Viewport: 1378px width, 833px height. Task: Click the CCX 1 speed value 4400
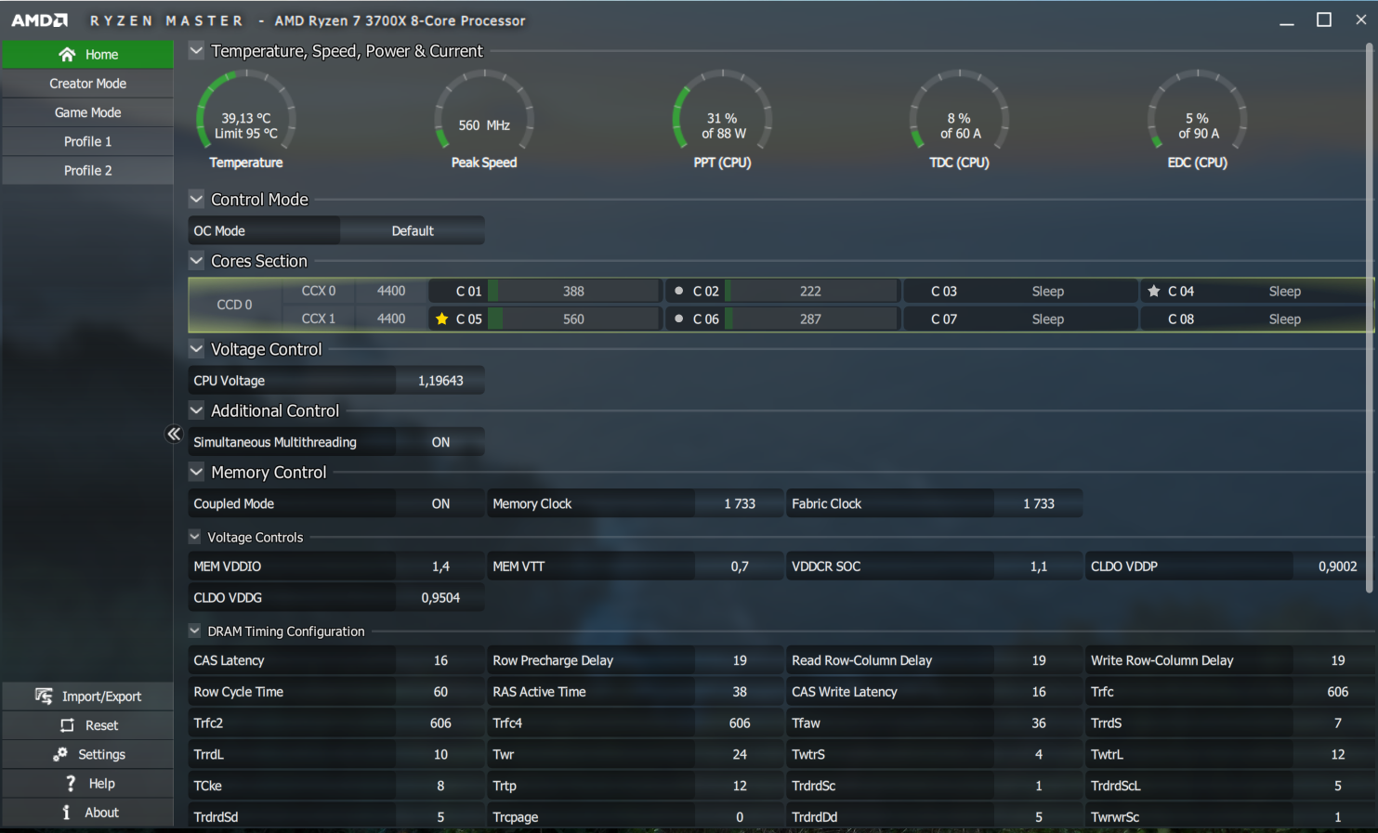click(x=391, y=319)
